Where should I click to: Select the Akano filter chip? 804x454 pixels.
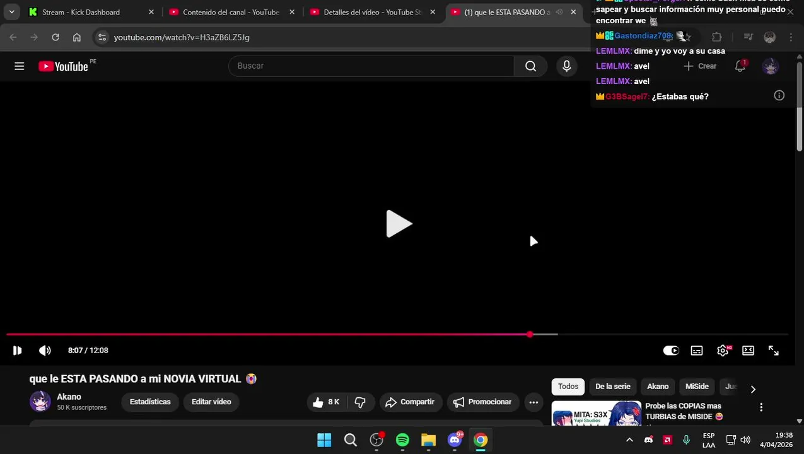(658, 387)
